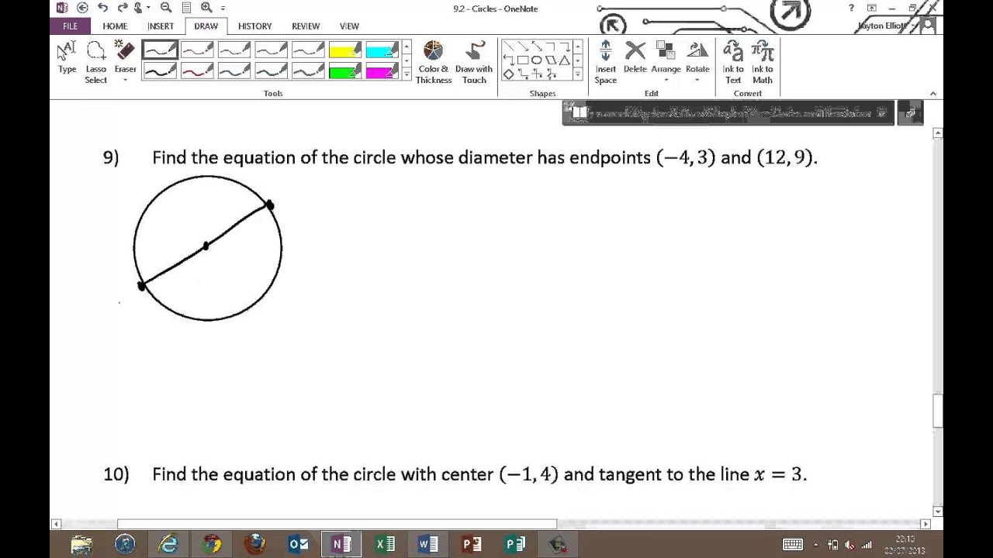993x558 pixels.
Task: Switch to the INSERT tab
Action: pyautogui.click(x=161, y=26)
